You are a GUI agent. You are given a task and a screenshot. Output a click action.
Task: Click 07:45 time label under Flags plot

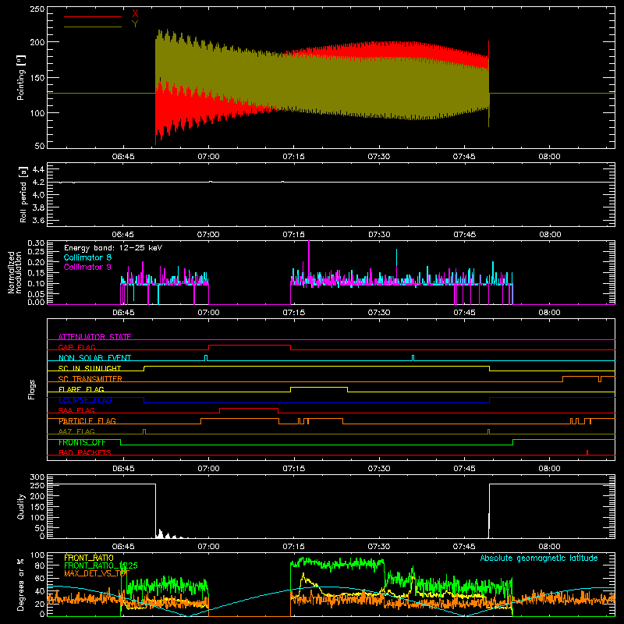point(464,469)
